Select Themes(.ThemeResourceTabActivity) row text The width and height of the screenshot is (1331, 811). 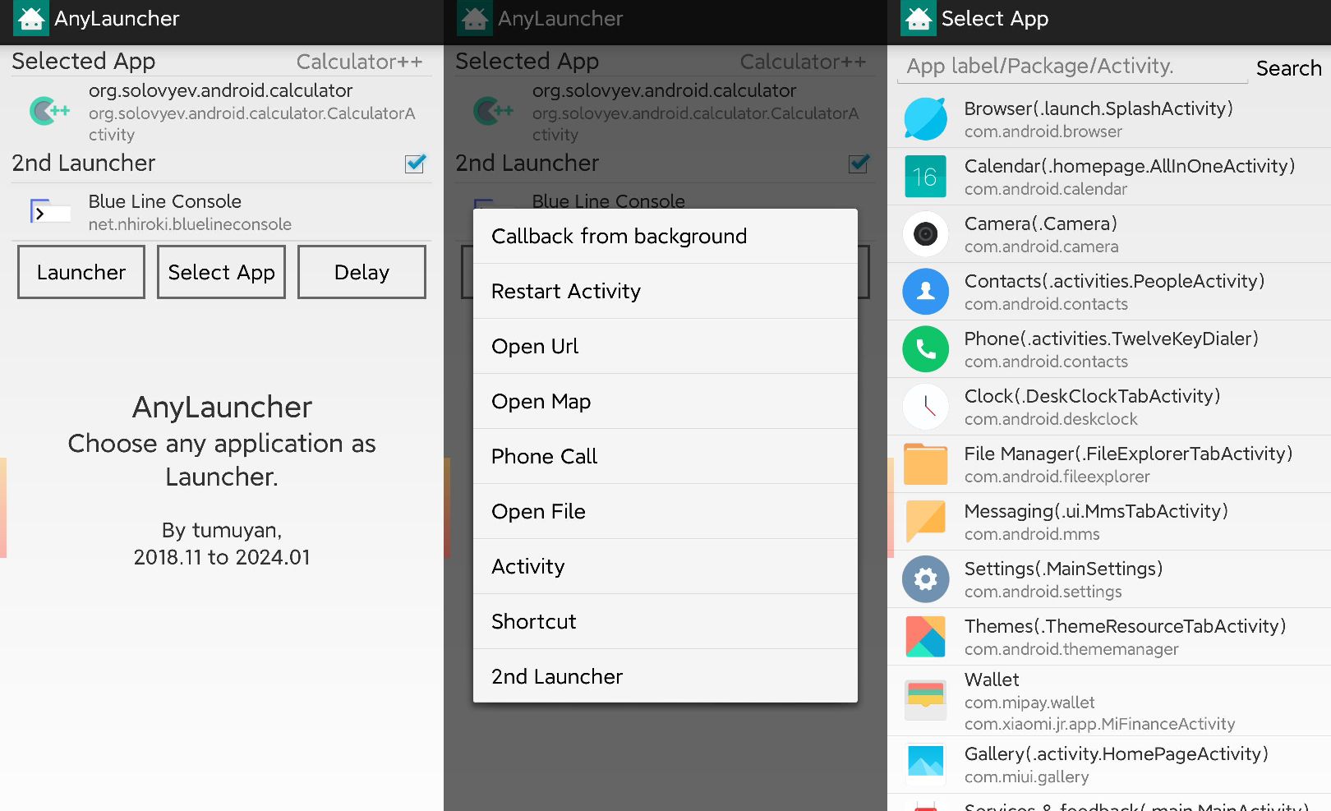pos(1125,626)
